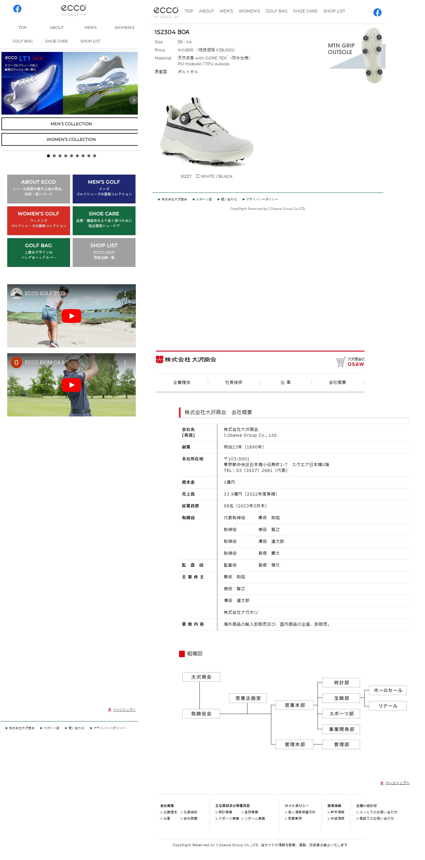Switch to the 沿革 tab
The height and width of the screenshot is (860, 425).
click(x=285, y=382)
